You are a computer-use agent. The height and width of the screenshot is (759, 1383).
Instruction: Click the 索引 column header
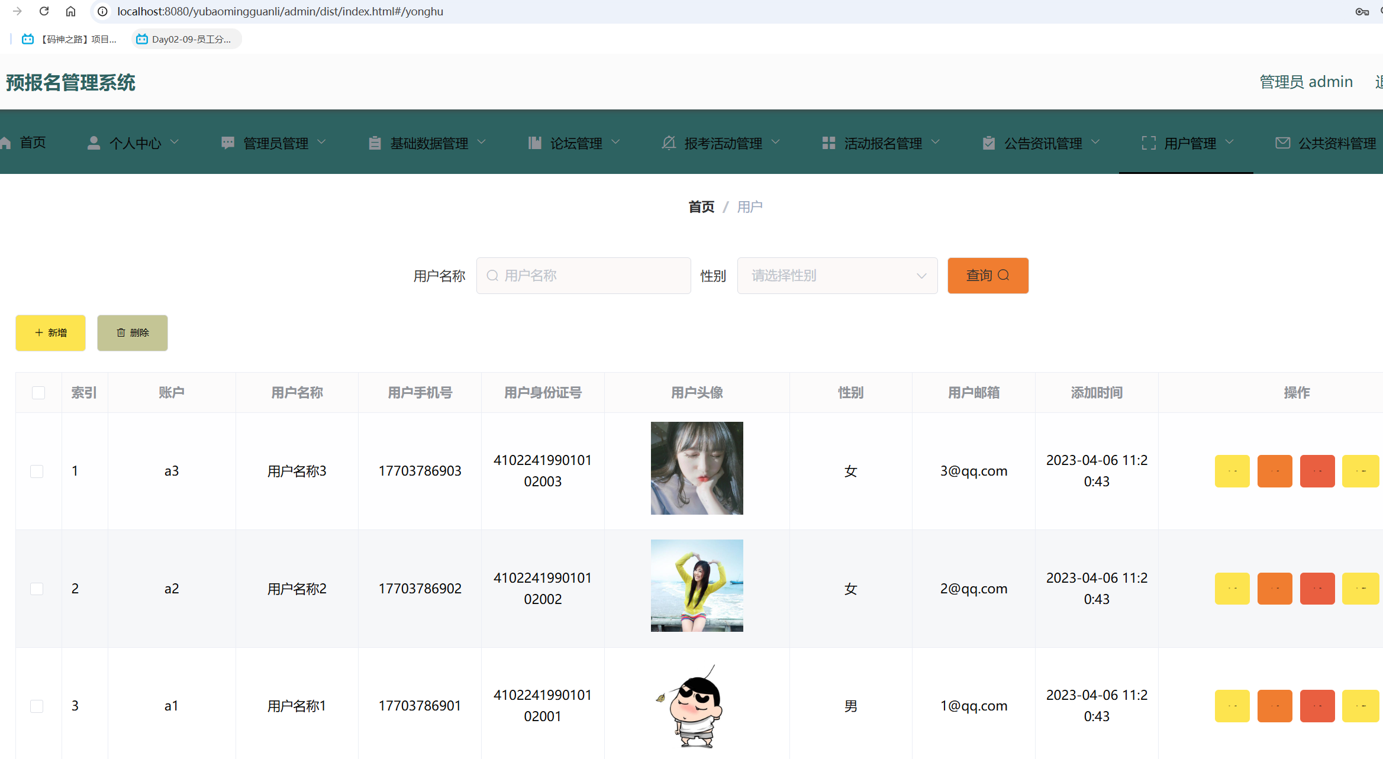84,393
